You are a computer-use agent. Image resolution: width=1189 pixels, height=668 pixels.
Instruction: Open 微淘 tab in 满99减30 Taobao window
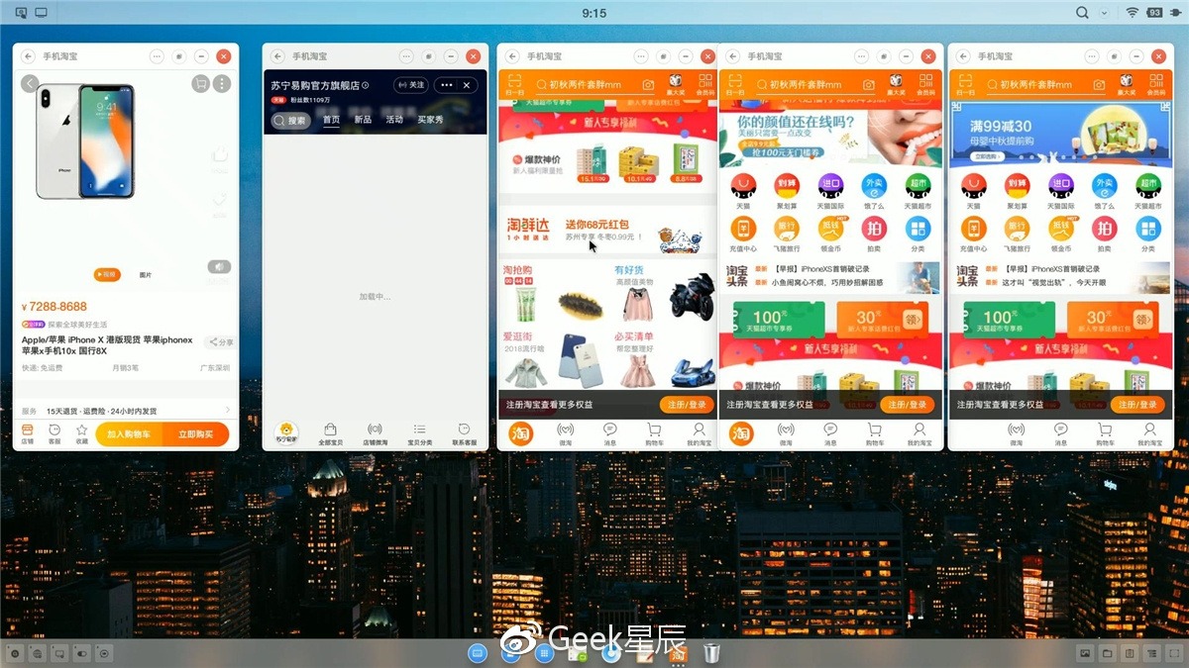(1016, 433)
